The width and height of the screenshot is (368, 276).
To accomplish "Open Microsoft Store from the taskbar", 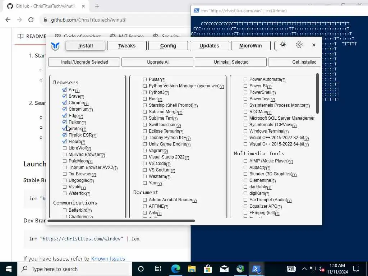I will (x=208, y=269).
